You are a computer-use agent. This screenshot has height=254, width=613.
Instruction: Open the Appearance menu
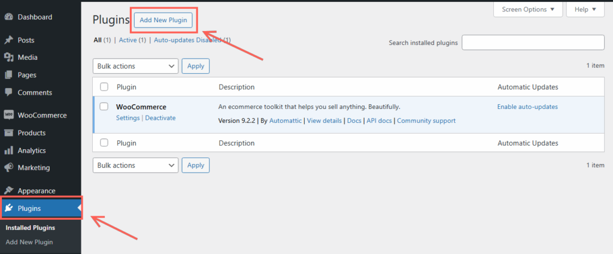pos(37,191)
